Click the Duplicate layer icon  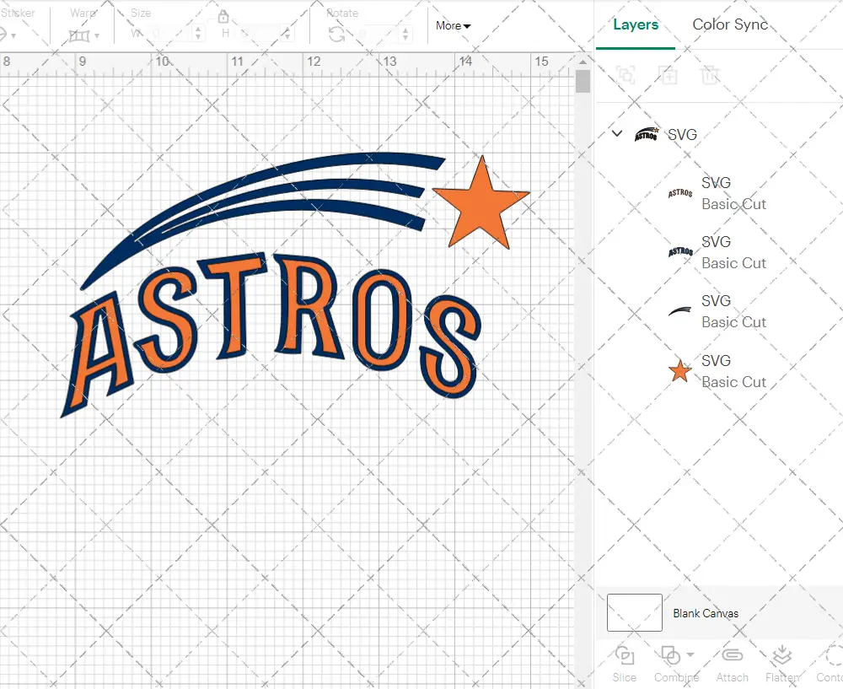pyautogui.click(x=668, y=75)
